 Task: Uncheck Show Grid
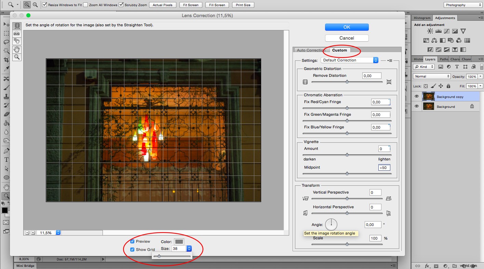click(132, 250)
